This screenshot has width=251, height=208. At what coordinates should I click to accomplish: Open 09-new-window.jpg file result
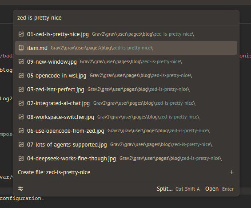click(x=126, y=61)
